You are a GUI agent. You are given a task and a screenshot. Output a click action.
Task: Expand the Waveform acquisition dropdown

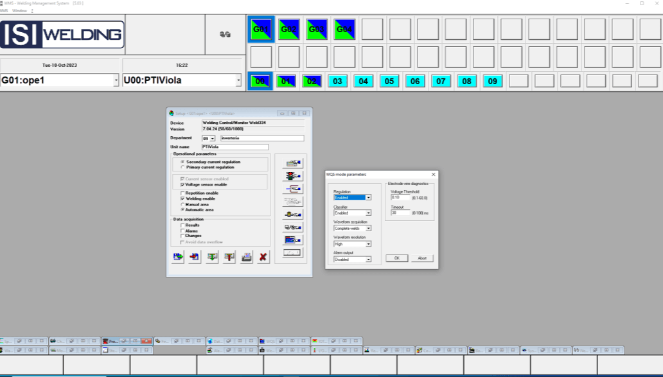369,228
